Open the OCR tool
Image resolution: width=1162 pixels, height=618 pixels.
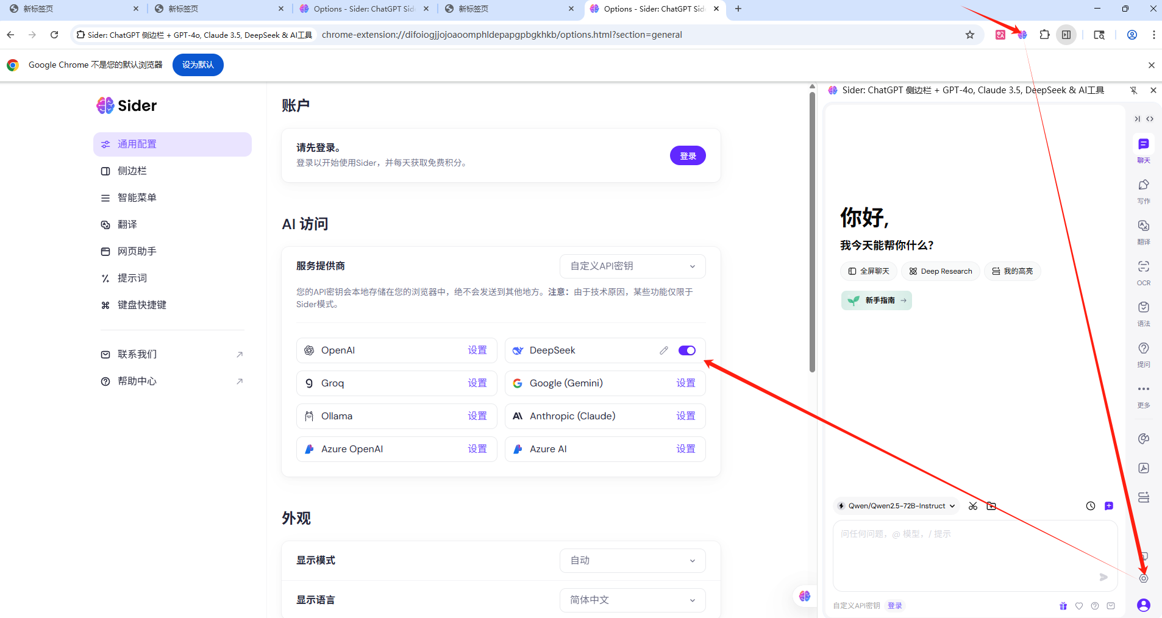click(x=1143, y=272)
